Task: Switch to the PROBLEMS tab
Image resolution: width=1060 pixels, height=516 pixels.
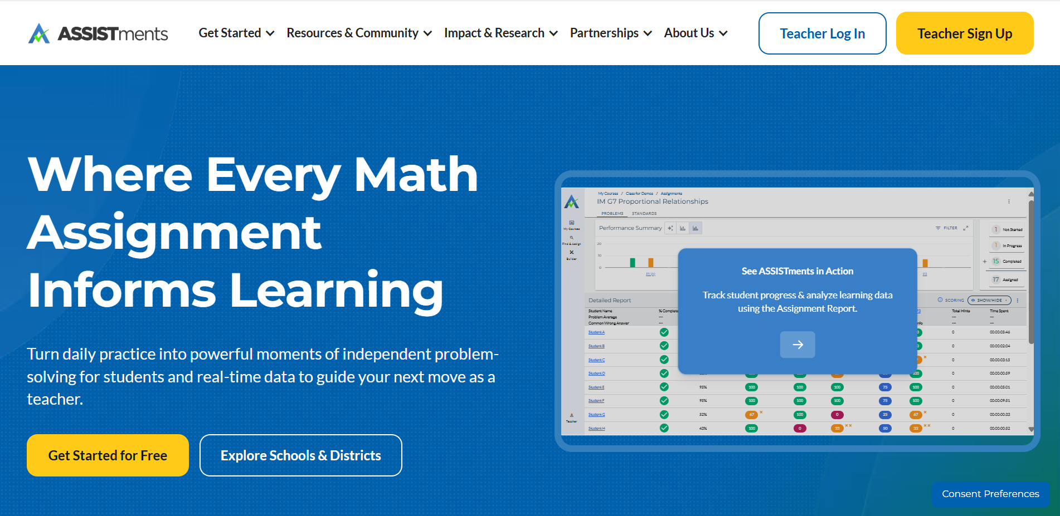Action: 612,213
